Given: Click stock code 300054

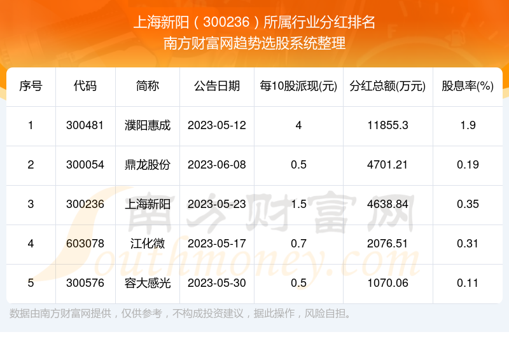Looking at the screenshot, I should tap(85, 165).
